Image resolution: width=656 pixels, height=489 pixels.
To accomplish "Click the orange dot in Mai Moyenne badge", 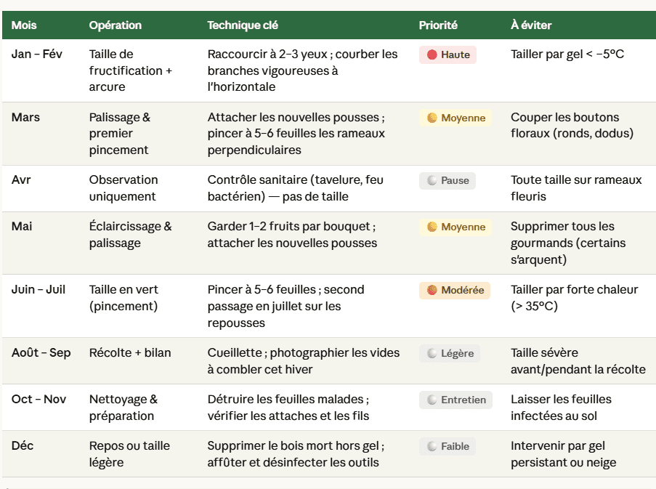I will point(432,227).
